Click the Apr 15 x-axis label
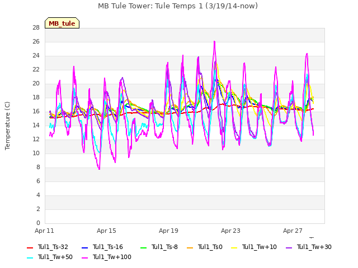This screenshot has height=268, width=358. tap(106, 231)
